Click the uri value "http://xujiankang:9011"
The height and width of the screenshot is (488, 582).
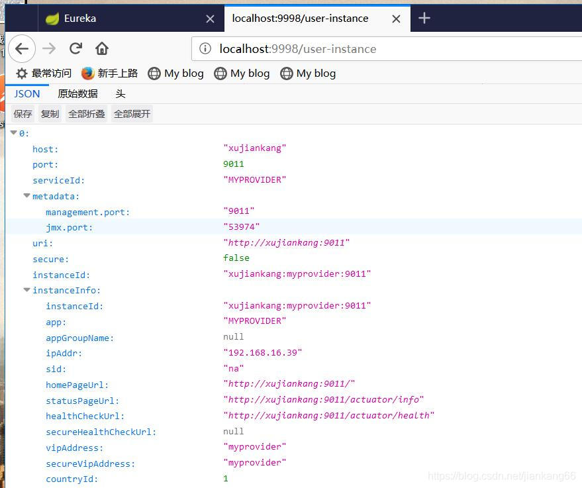coord(286,243)
